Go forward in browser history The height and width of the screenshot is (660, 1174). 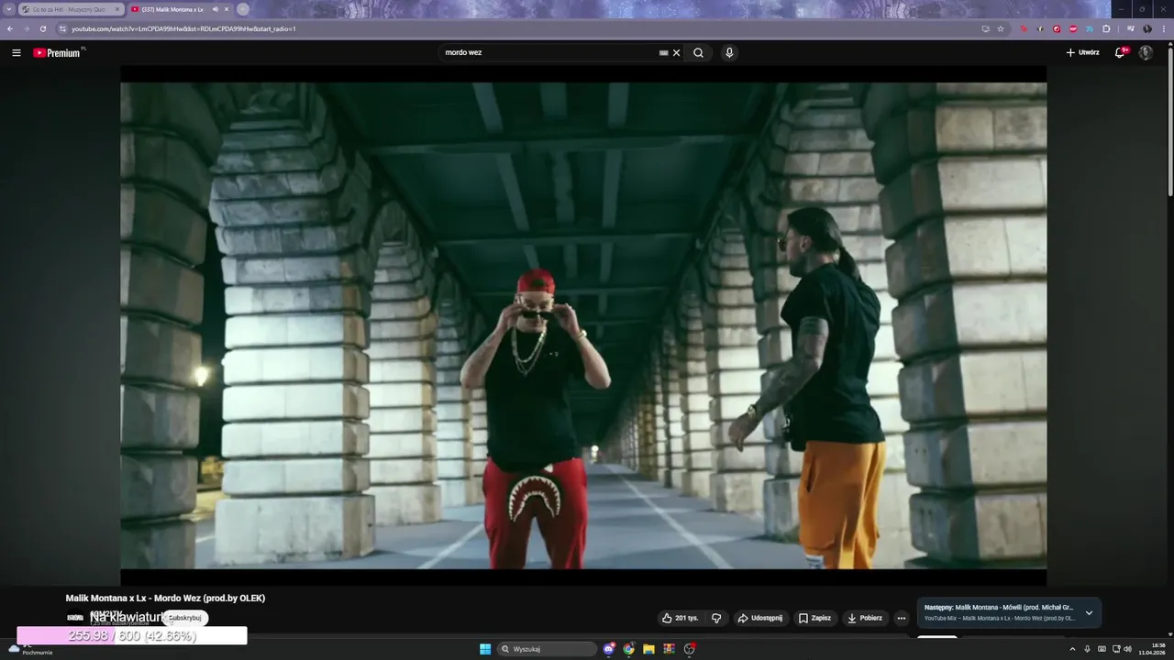[26, 28]
